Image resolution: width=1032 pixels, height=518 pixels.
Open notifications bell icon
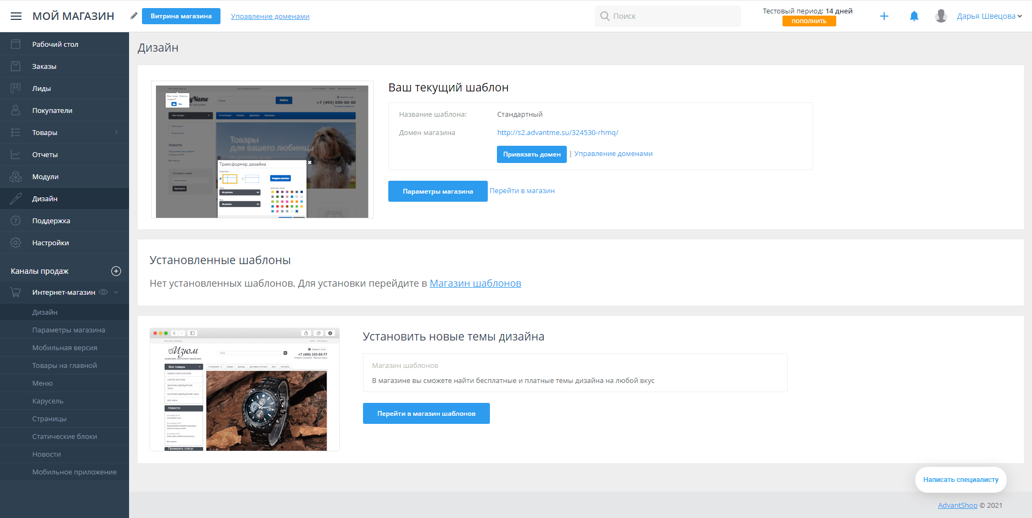[914, 16]
